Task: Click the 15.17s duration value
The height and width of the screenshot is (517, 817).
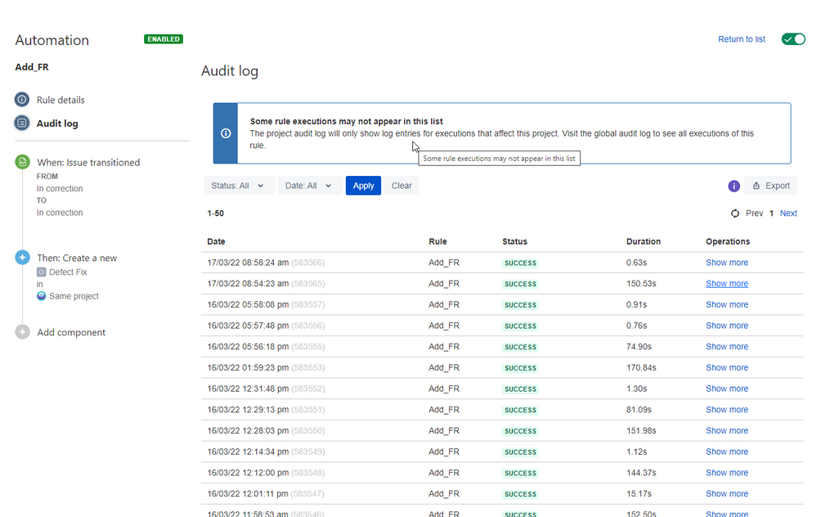Action: tap(639, 493)
